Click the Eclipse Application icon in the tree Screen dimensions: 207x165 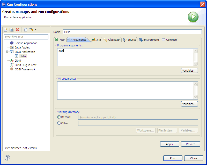(x=12, y=43)
